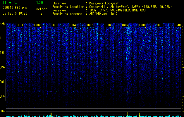184x117 pixels.
Task: Click the date stamp 05.09.15 16:30
Action: [x=15, y=13]
